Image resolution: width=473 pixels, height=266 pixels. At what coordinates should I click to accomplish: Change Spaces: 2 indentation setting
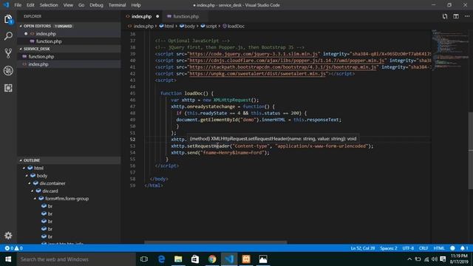389,248
